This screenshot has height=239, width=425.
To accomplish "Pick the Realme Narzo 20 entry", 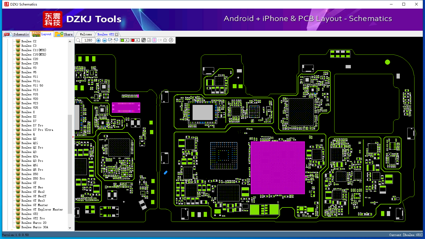I will [x=34, y=223].
